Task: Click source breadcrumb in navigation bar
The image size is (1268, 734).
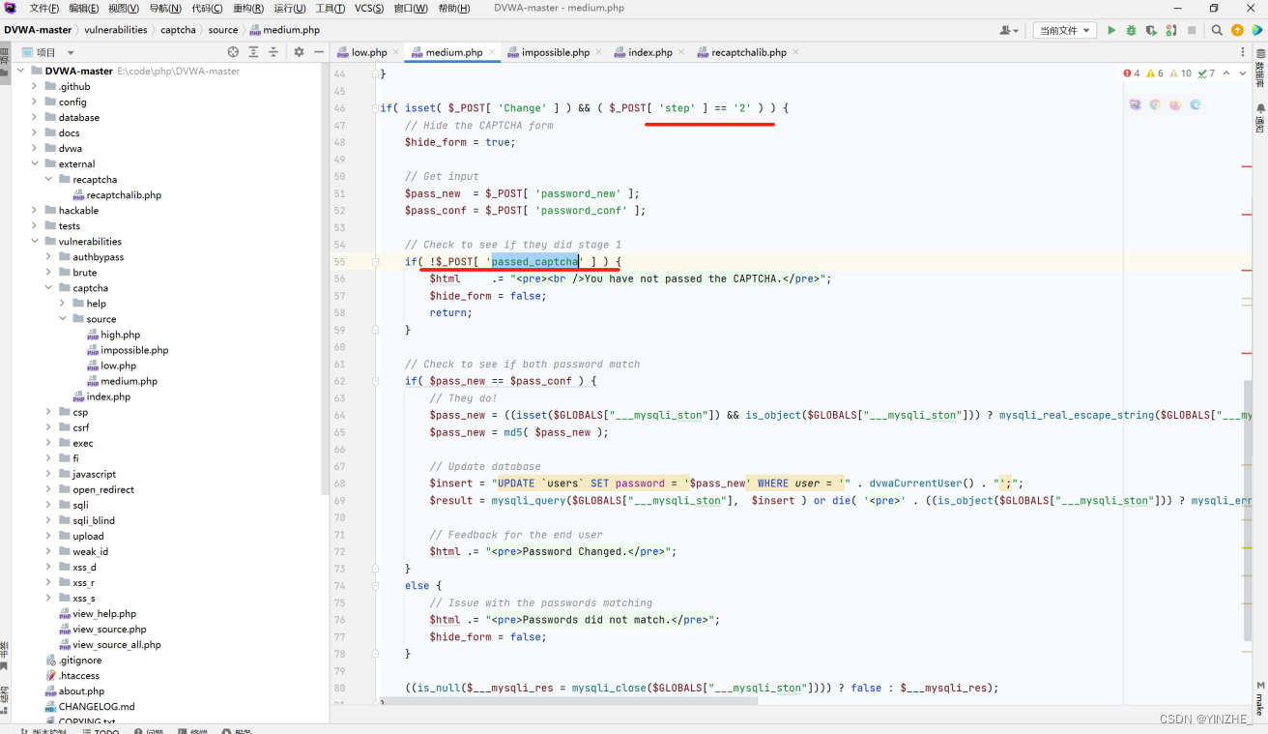Action: 223,30
